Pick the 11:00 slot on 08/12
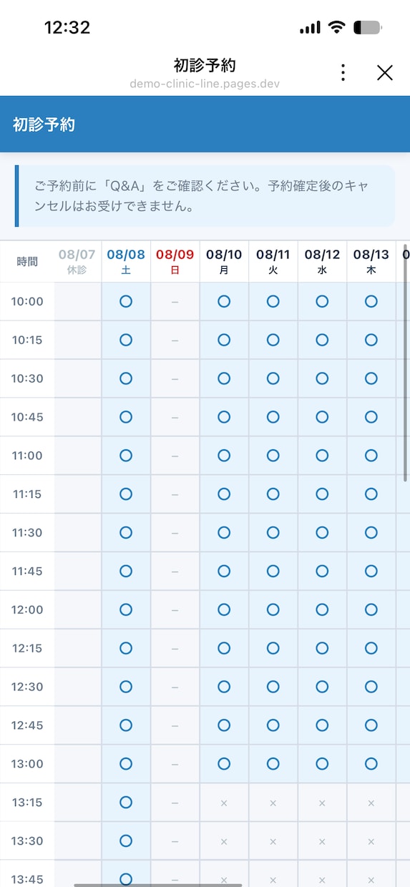410x887 pixels. point(322,456)
